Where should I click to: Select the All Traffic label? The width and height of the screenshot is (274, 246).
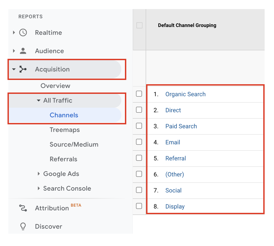pos(58,100)
